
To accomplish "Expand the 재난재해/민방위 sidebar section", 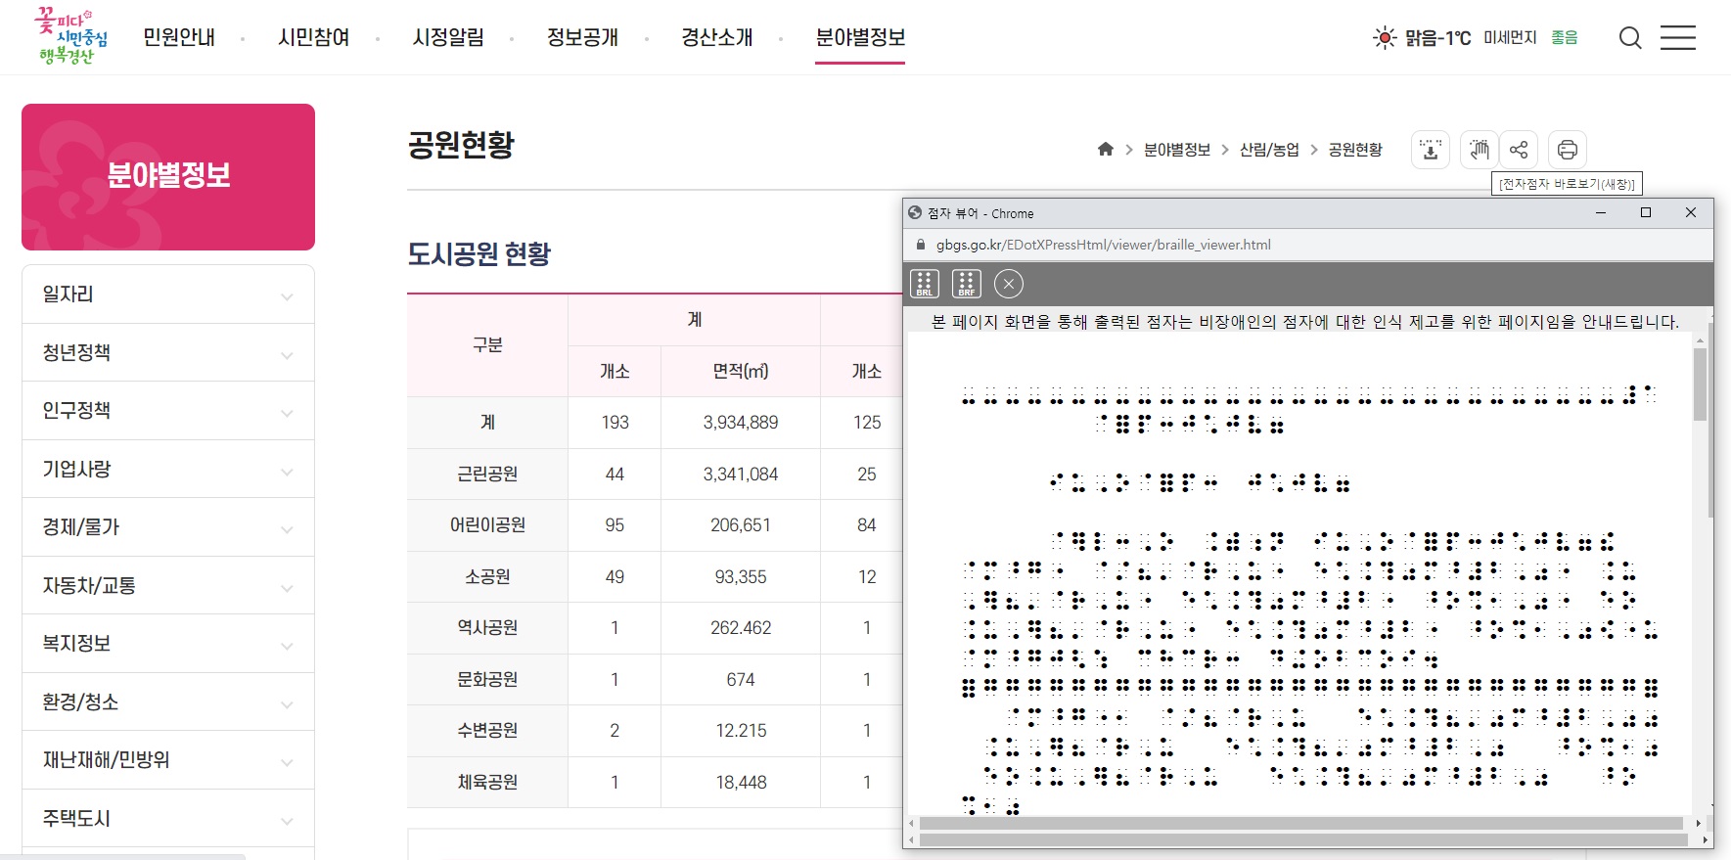I will pyautogui.click(x=168, y=760).
